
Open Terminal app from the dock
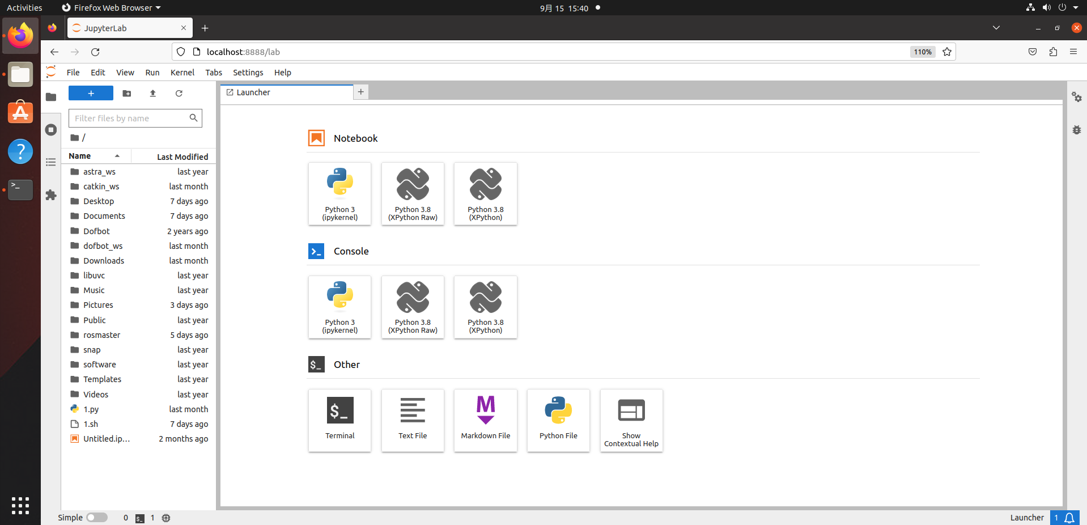click(20, 190)
